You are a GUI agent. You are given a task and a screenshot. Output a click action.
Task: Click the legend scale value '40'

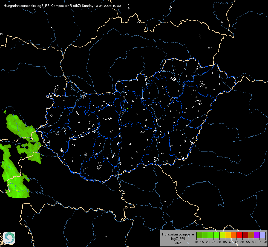click(x=231, y=242)
